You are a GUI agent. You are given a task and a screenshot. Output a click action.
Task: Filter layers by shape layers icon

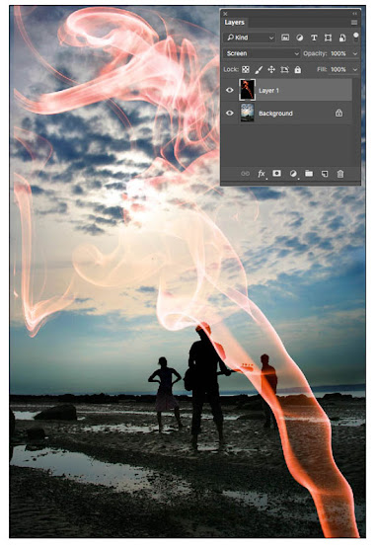[328, 38]
